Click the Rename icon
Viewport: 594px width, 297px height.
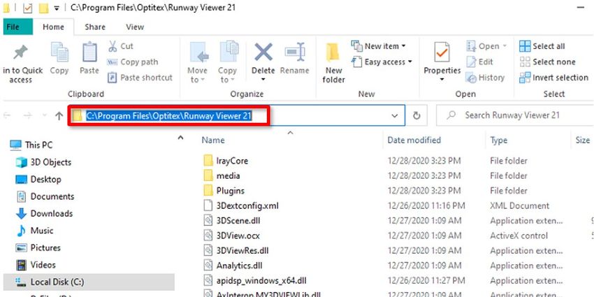pos(295,52)
